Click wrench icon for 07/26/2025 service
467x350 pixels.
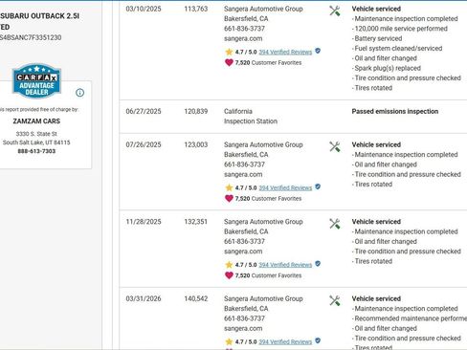pos(335,146)
